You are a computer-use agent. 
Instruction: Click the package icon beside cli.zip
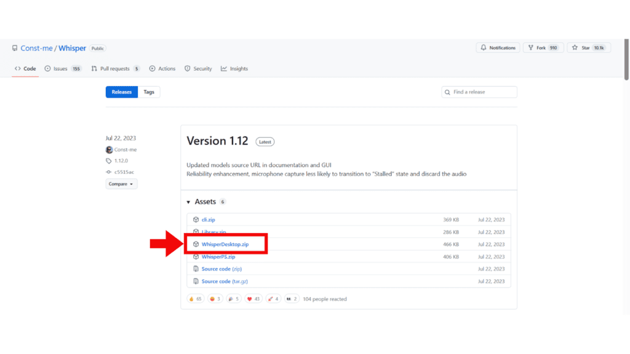[x=196, y=219]
